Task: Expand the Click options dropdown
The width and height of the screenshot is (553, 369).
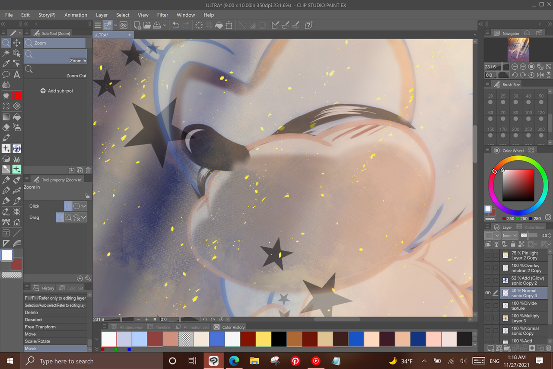Action: point(84,206)
